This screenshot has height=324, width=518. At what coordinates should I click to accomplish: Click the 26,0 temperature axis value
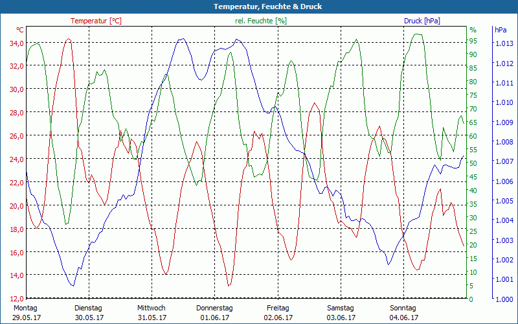click(x=17, y=136)
